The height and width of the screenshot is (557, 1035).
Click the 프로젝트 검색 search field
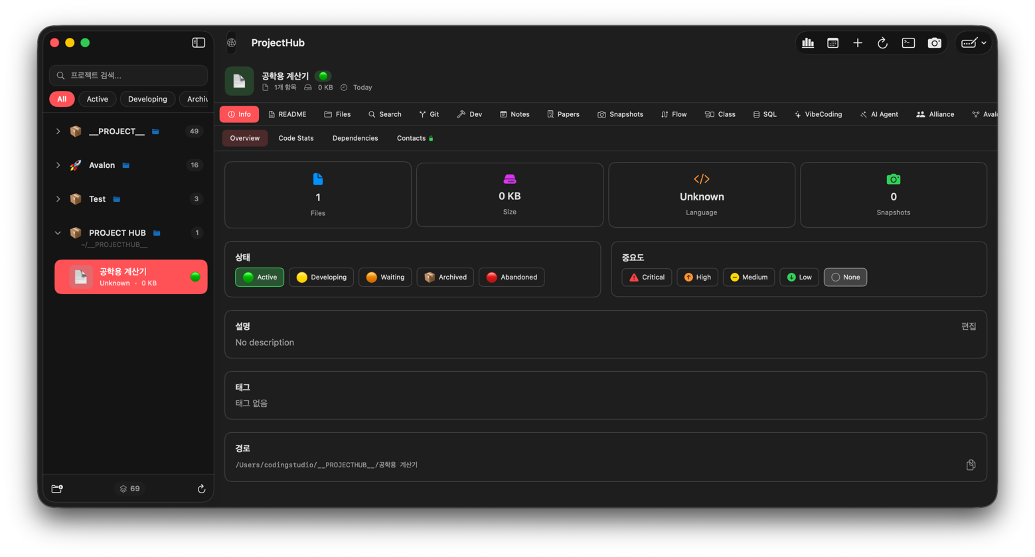coord(129,76)
